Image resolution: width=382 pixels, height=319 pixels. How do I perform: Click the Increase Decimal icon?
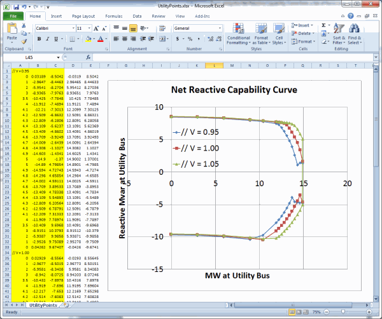click(211, 39)
